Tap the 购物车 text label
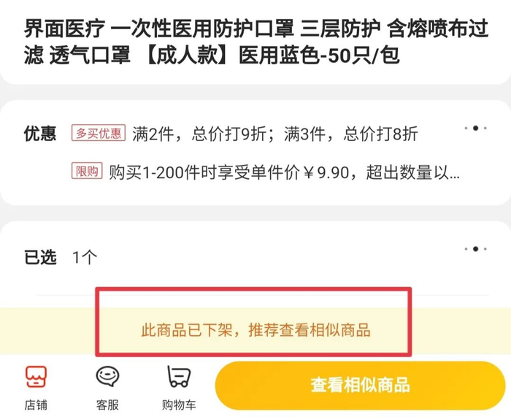The height and width of the screenshot is (417, 511). coord(179,405)
